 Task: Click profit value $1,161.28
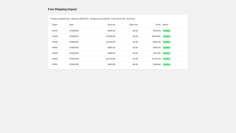point(156,59)
